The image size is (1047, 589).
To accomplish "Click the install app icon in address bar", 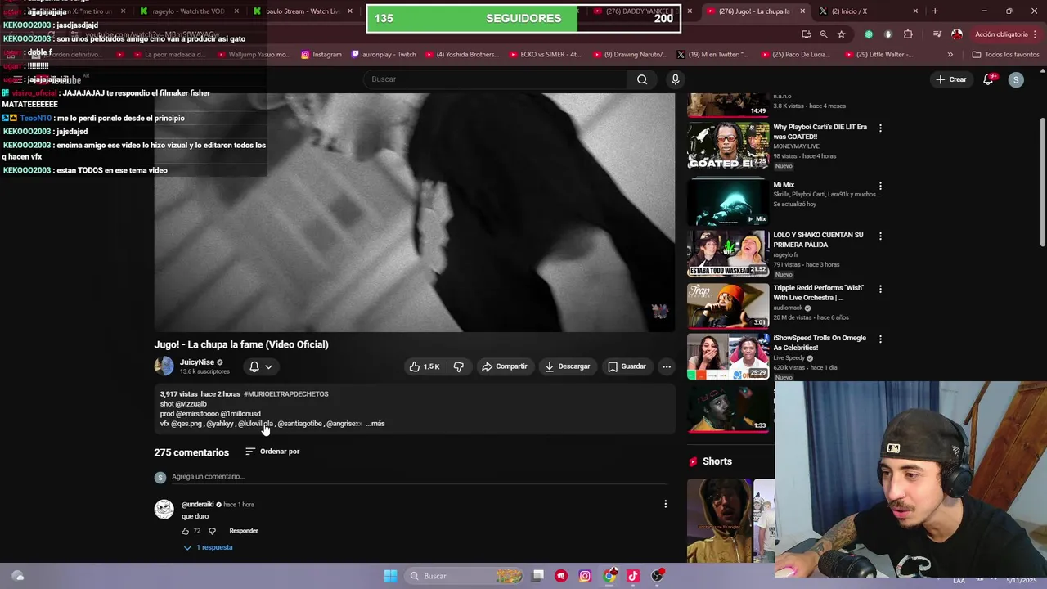I will [x=807, y=34].
